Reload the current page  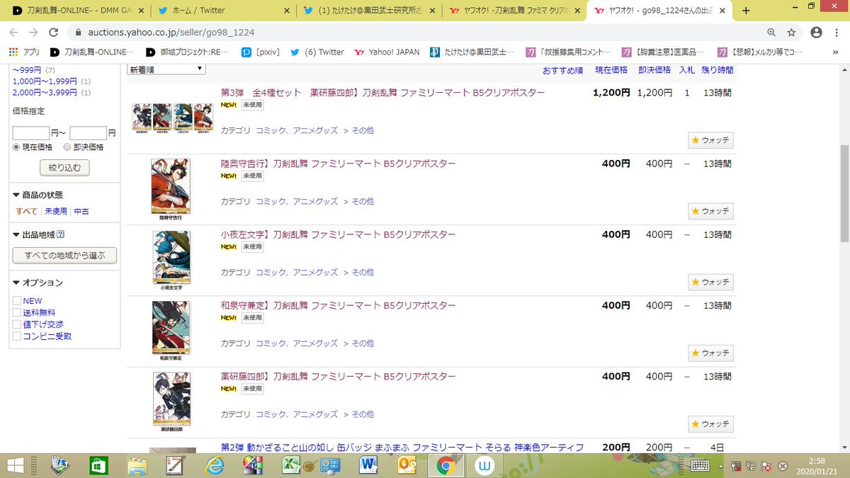click(x=55, y=33)
